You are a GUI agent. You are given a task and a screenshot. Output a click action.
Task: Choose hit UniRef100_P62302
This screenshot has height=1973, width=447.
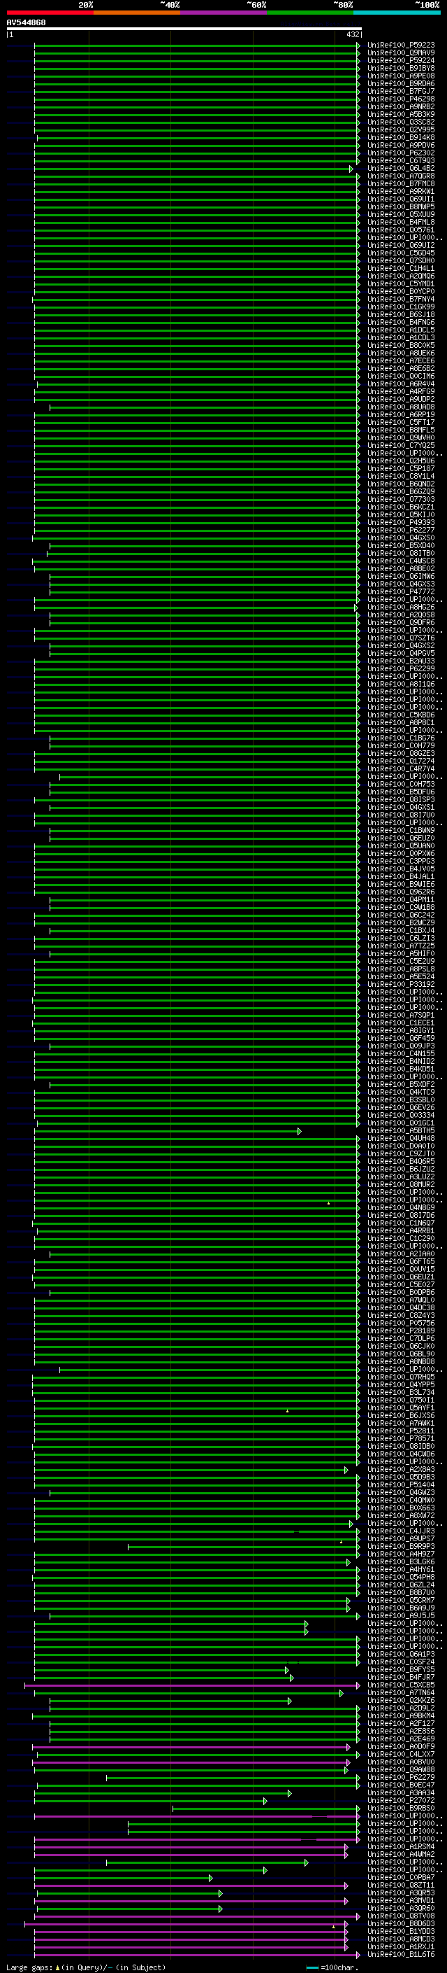[401, 153]
